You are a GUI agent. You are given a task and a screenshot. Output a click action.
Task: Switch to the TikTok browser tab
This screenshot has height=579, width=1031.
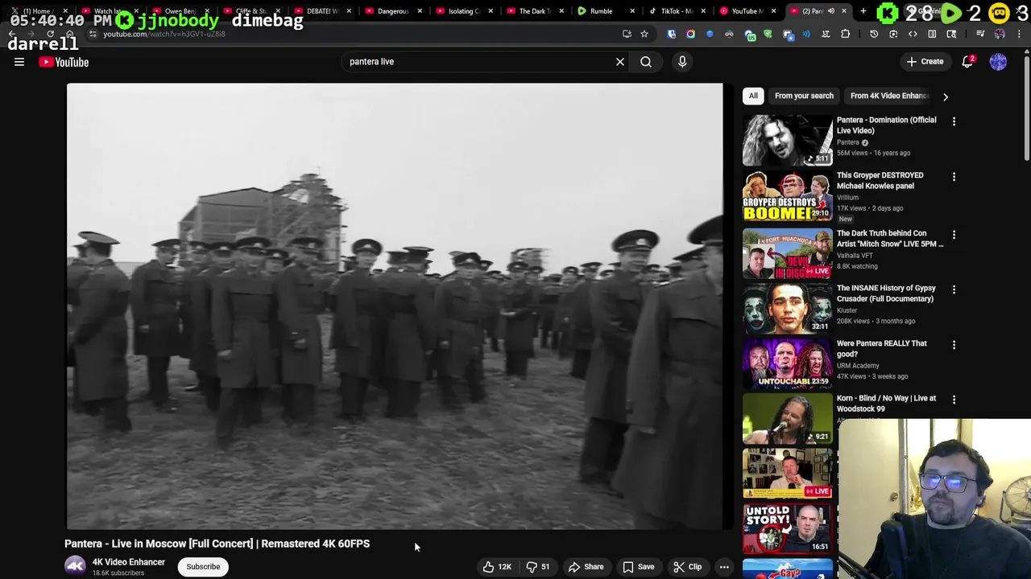pyautogui.click(x=673, y=11)
